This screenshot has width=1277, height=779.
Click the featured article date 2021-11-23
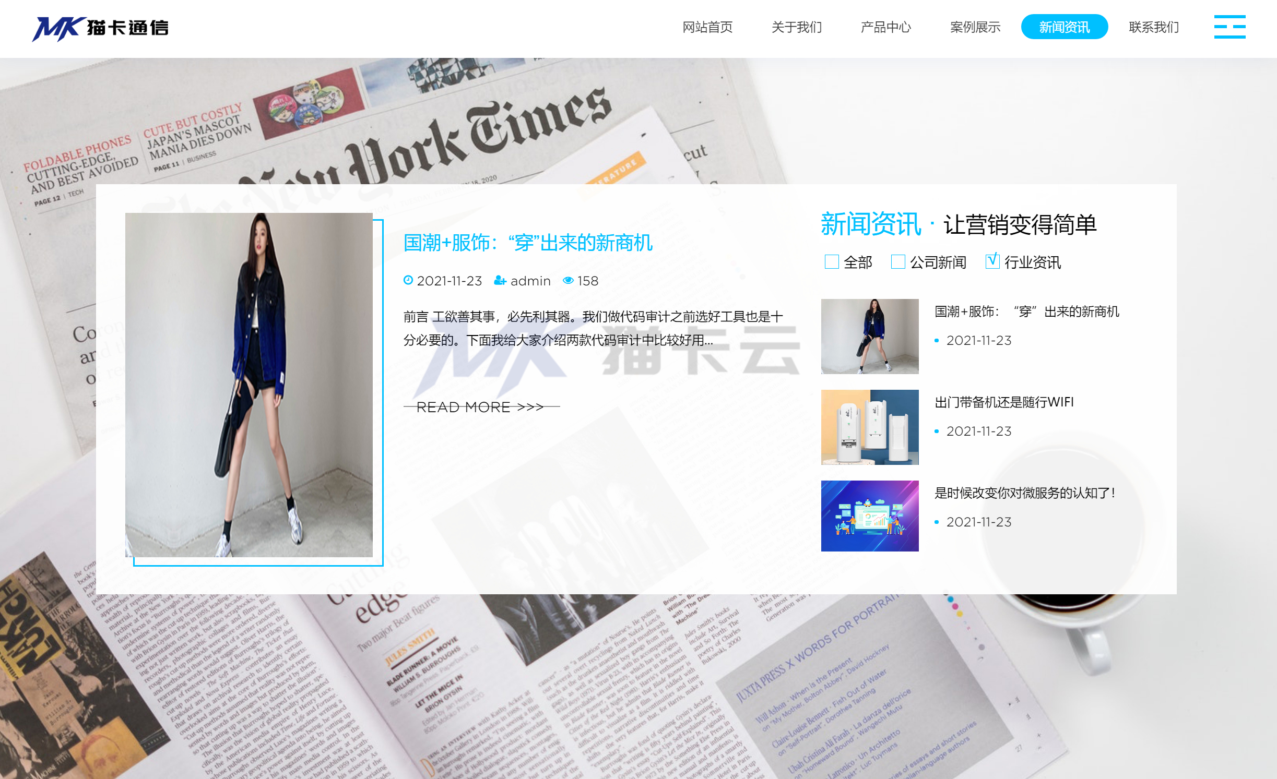(449, 281)
